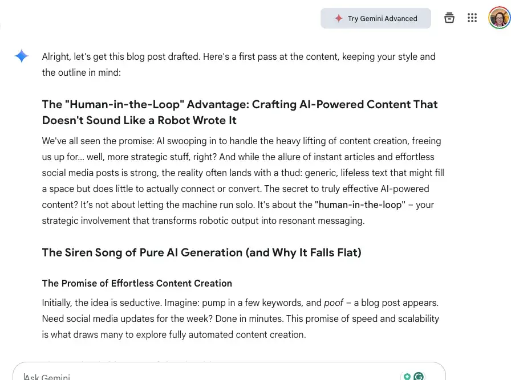
Task: Open your Google account avatar
Action: click(x=499, y=18)
